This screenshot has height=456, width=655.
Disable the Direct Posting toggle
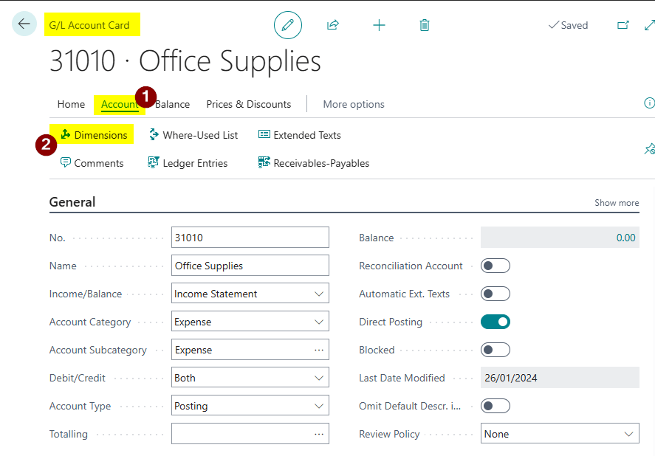495,322
